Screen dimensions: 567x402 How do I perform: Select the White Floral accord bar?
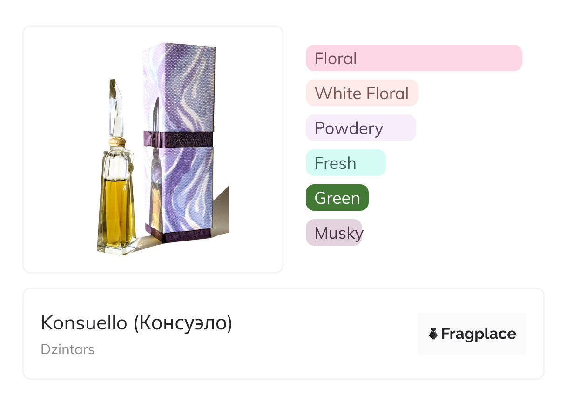[x=362, y=93]
